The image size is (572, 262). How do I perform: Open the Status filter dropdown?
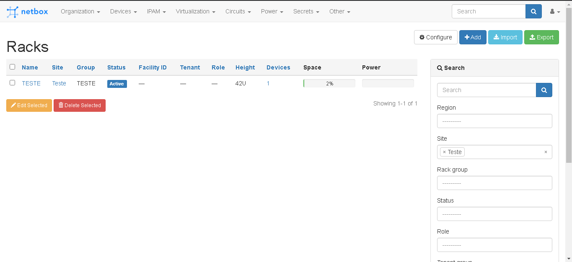pyautogui.click(x=494, y=214)
